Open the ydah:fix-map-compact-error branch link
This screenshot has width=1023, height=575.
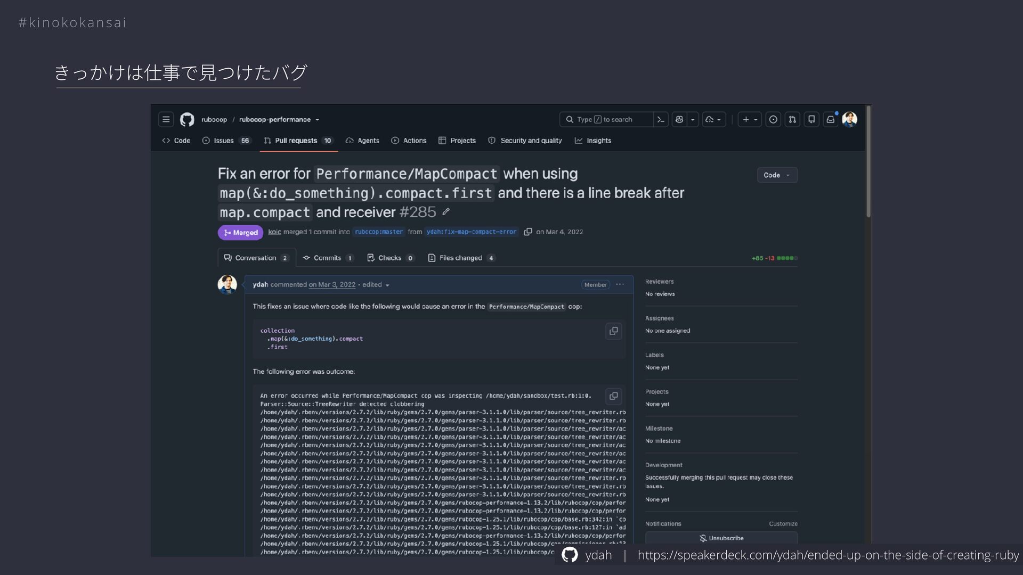click(x=472, y=232)
